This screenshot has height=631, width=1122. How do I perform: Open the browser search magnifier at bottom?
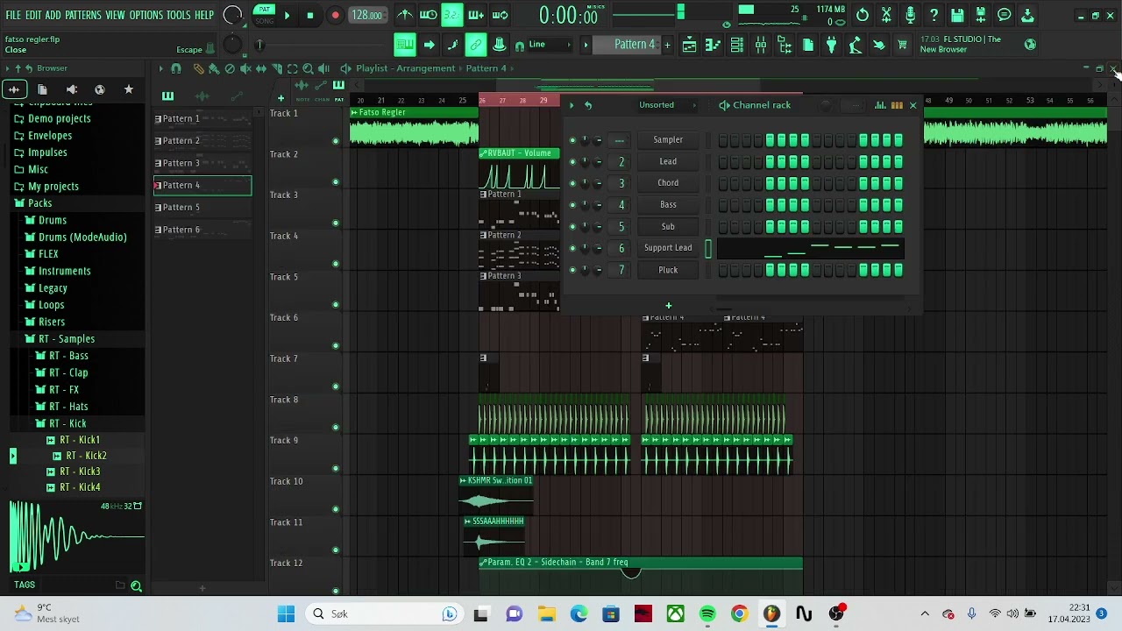tap(136, 585)
